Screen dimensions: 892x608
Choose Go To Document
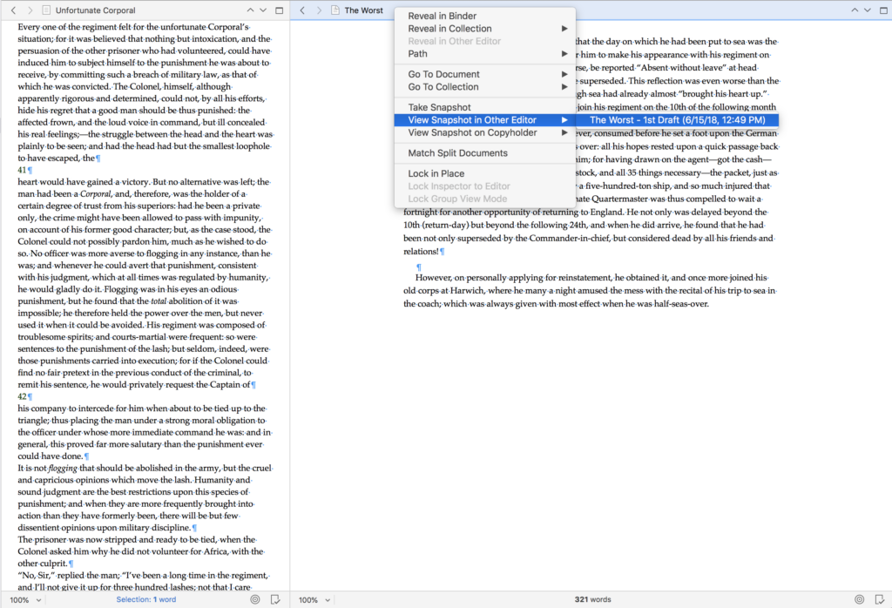pos(484,74)
